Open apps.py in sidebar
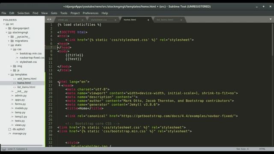The height and width of the screenshot is (154, 274). click(20, 100)
